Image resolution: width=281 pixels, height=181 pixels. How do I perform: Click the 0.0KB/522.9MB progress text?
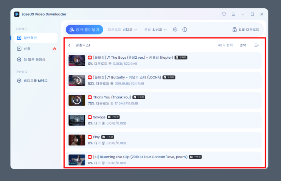(125, 64)
